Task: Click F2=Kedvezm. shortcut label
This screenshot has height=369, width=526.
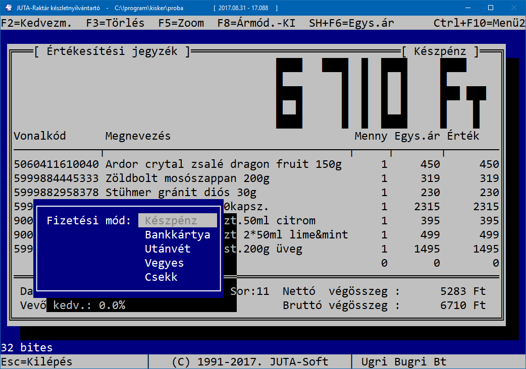Action: coord(36,23)
